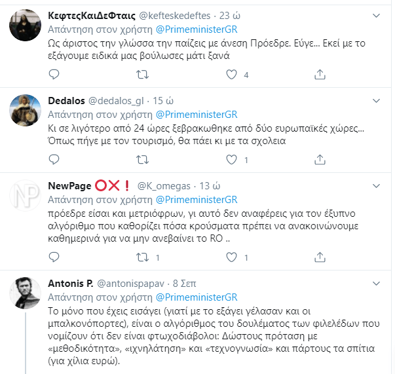
Task: Reply to Dedalos tweet
Action: [x=54, y=160]
